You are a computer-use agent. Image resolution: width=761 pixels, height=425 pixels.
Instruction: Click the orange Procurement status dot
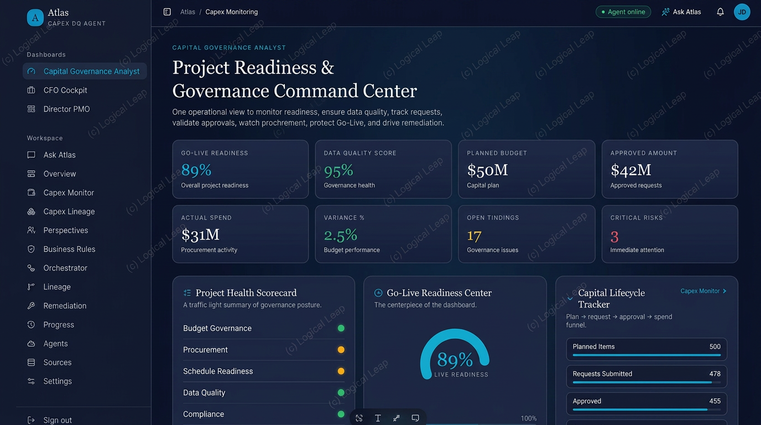pyautogui.click(x=341, y=350)
